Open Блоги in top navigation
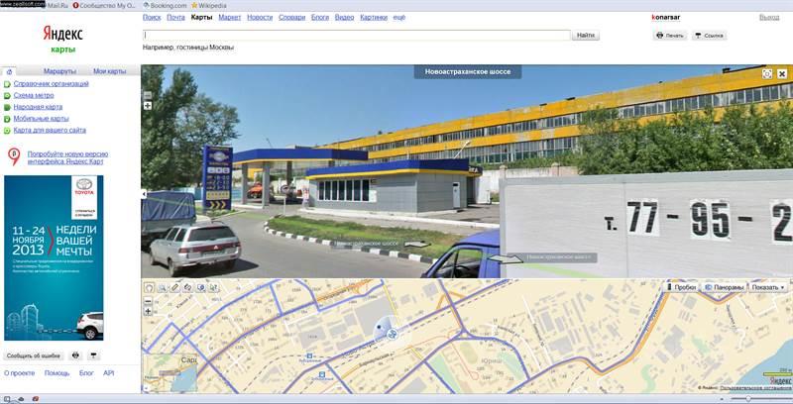793x404 pixels. click(319, 17)
